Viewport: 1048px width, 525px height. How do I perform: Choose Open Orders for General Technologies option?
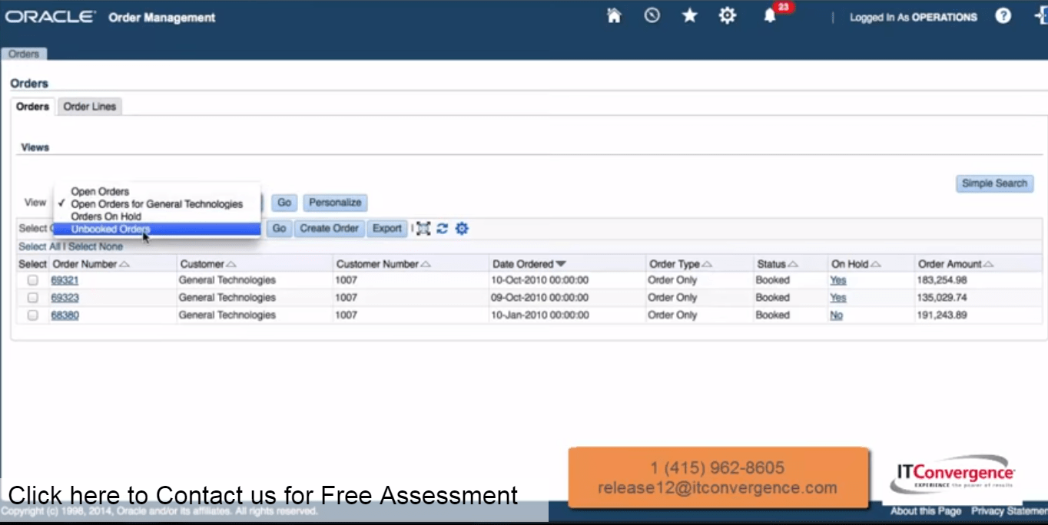157,204
